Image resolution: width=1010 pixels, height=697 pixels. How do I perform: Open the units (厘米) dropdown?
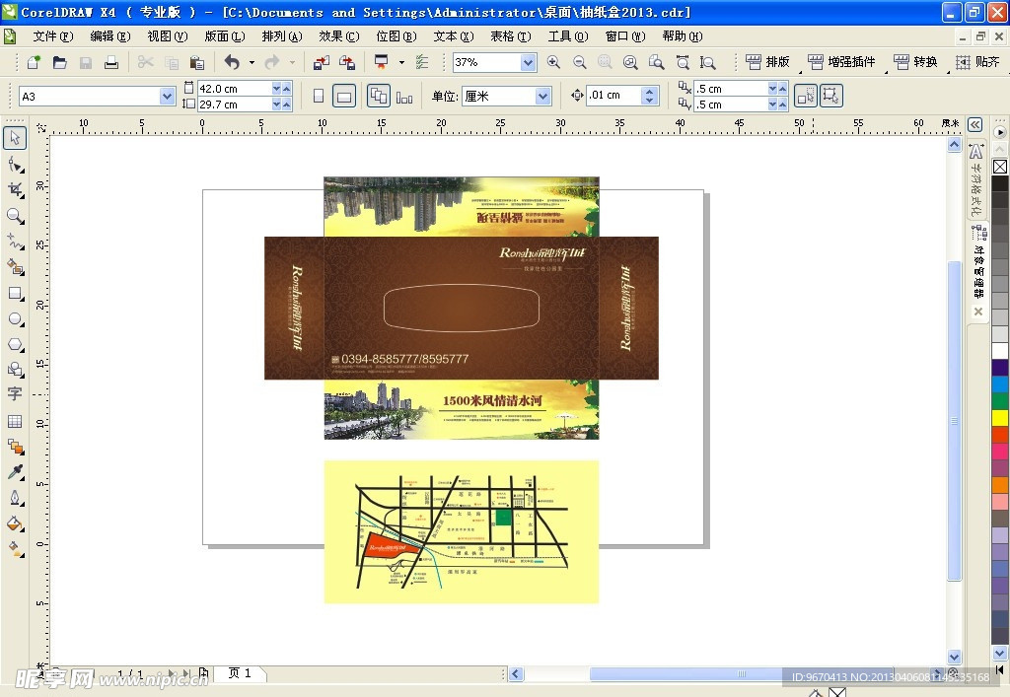tap(542, 97)
